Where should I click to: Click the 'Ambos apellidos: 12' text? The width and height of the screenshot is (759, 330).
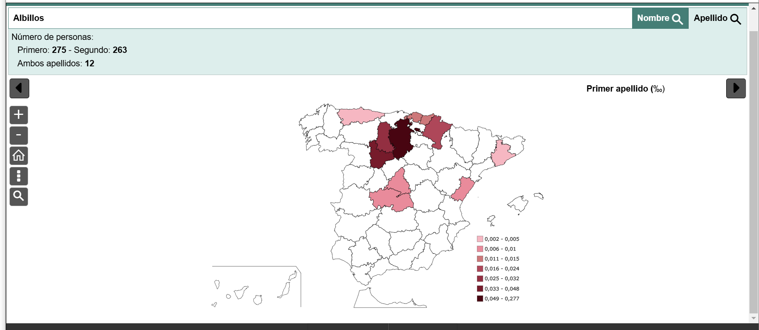pos(56,64)
